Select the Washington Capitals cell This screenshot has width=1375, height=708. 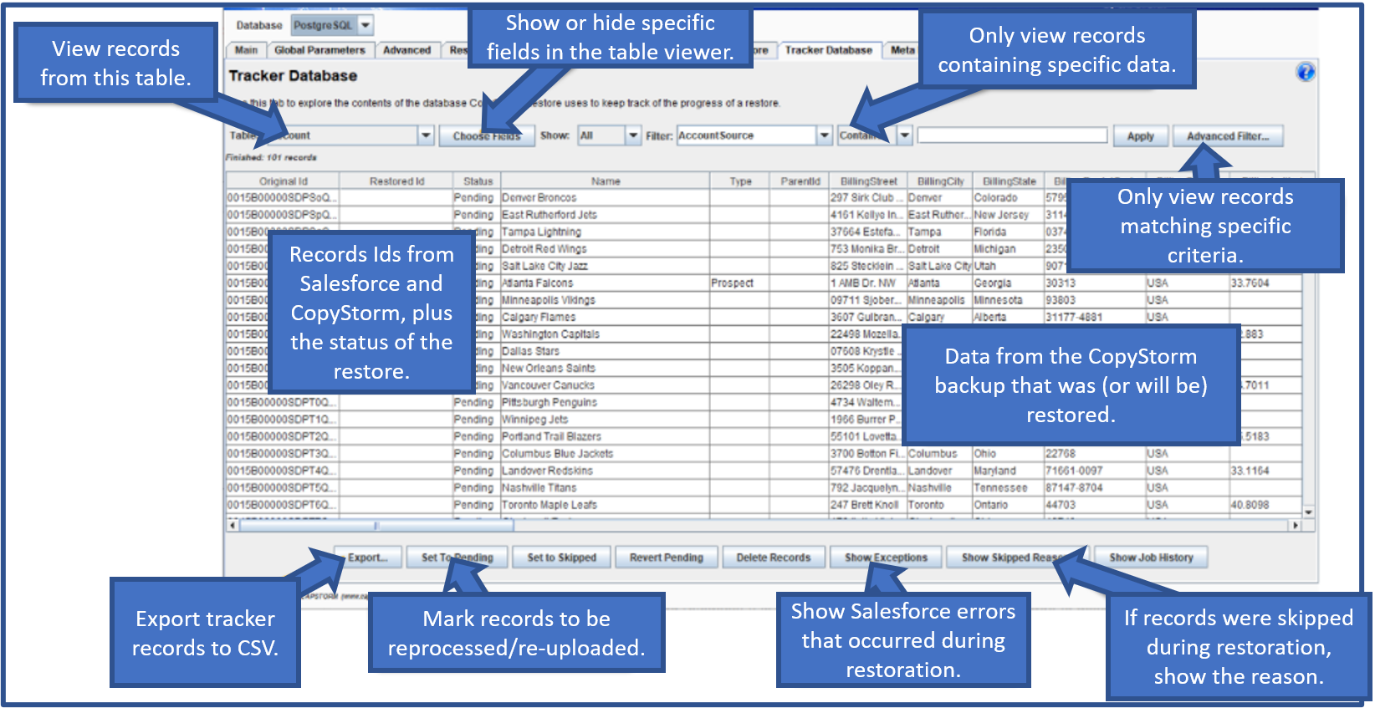pyautogui.click(x=606, y=334)
